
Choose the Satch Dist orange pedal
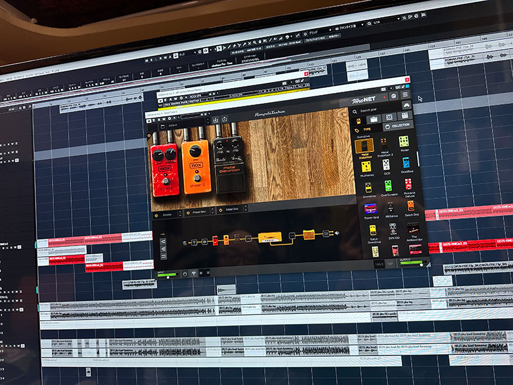click(x=410, y=206)
